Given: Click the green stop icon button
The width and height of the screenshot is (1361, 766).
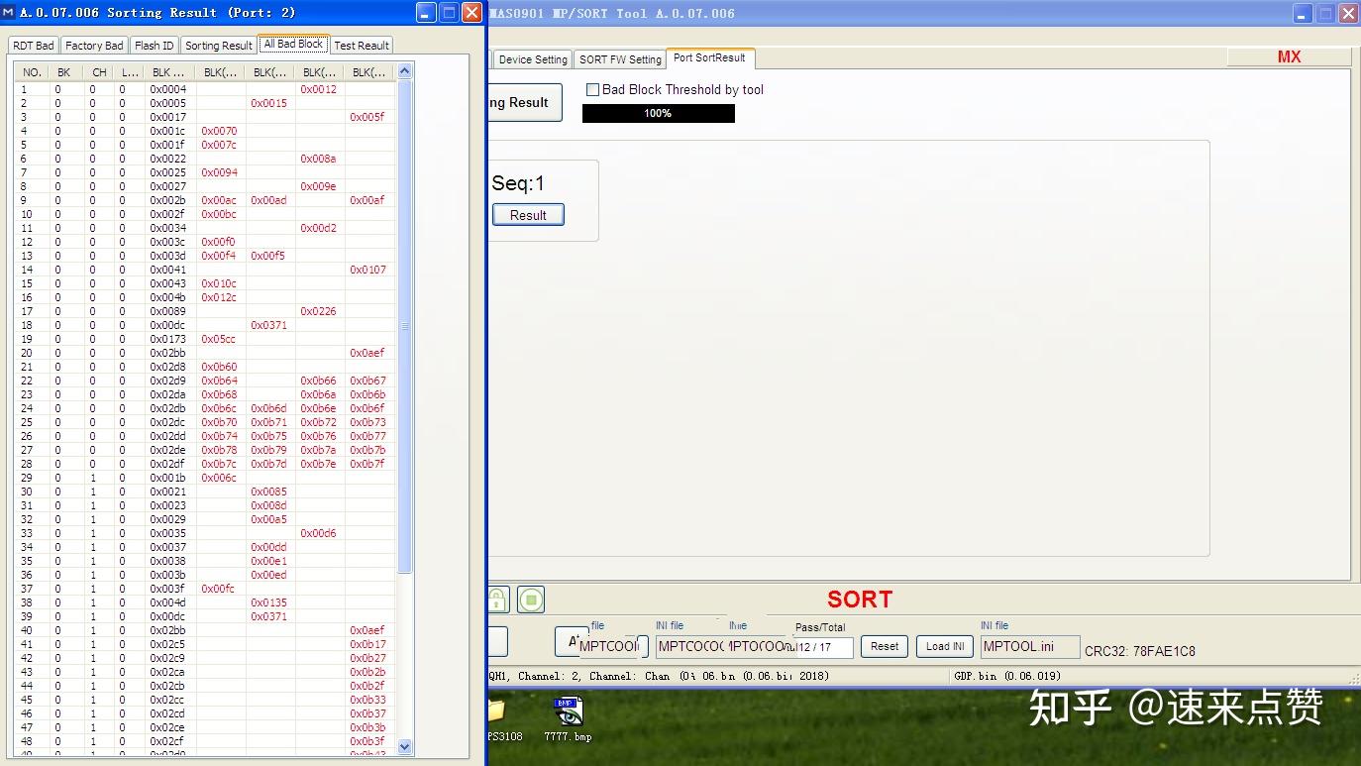Looking at the screenshot, I should tap(531, 600).
